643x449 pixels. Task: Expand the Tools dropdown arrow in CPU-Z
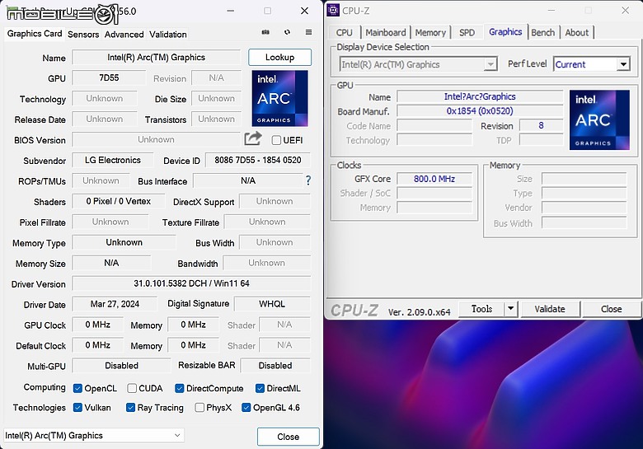click(x=511, y=308)
